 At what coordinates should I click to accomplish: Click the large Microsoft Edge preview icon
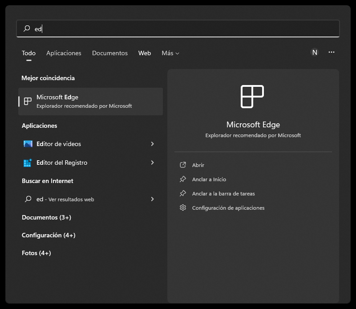[252, 97]
